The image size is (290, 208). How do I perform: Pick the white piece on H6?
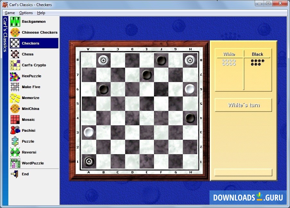(190, 89)
